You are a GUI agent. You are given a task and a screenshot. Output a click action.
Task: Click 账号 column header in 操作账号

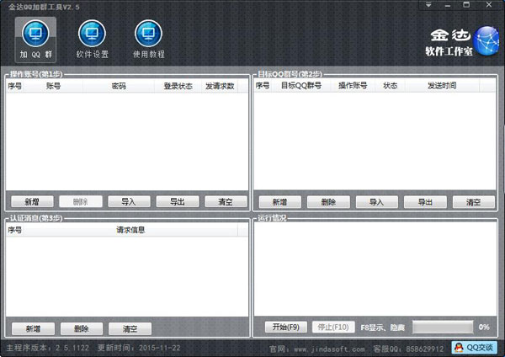[x=54, y=86]
